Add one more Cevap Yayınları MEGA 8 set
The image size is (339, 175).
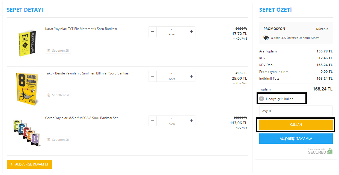pos(191,121)
